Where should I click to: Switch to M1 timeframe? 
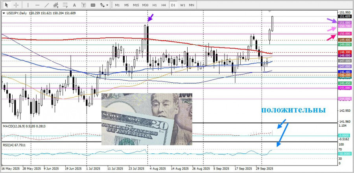click(x=117, y=5)
